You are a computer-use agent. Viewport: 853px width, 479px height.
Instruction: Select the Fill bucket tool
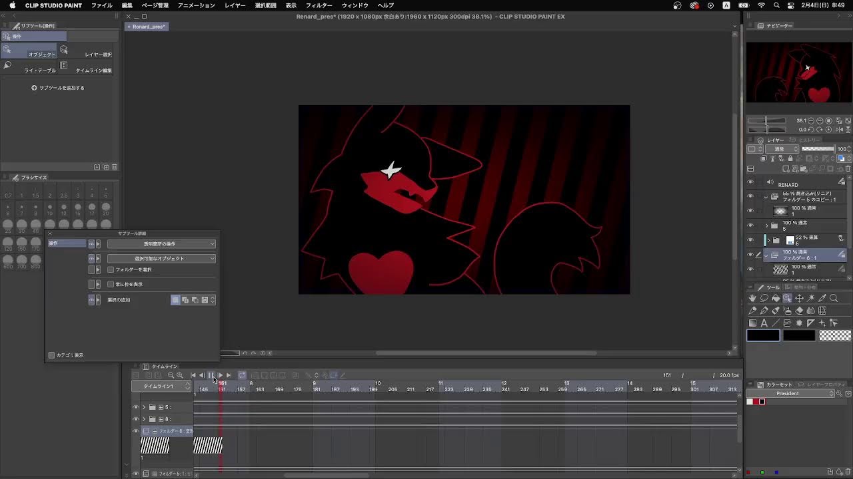pyautogui.click(x=776, y=298)
